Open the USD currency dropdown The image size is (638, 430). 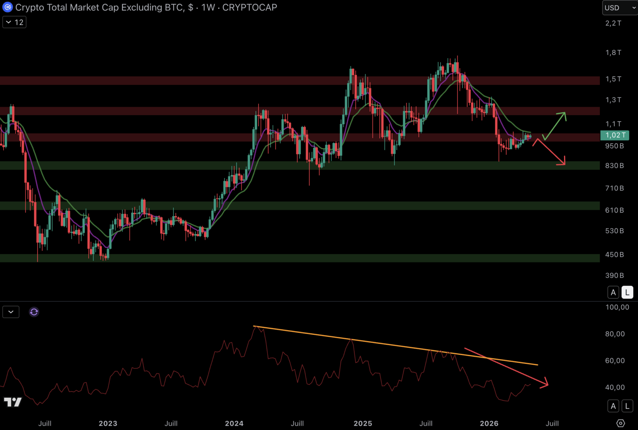point(620,8)
